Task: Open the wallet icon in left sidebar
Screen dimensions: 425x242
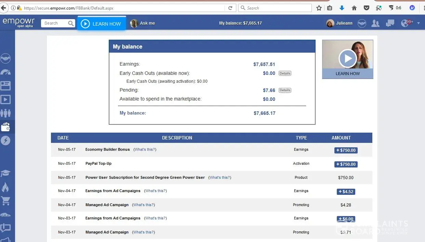Action: pos(6,127)
